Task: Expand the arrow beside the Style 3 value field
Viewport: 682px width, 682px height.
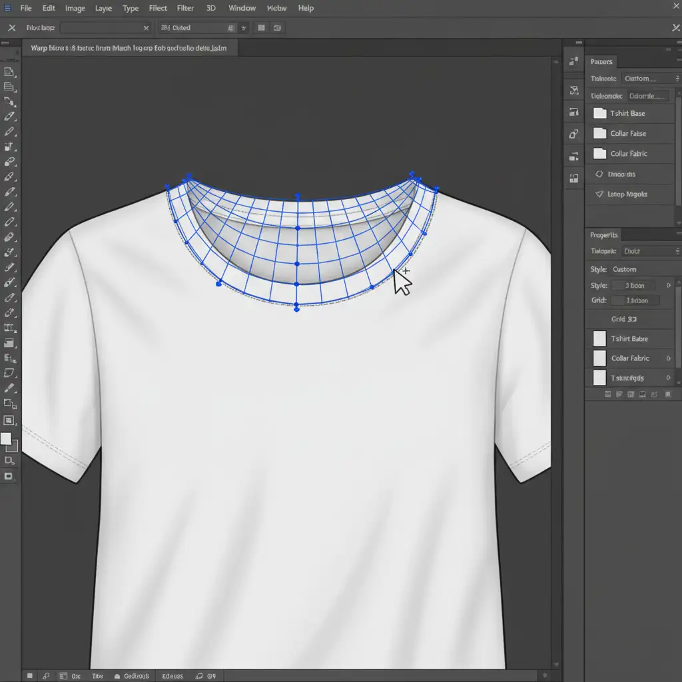Action: pyautogui.click(x=669, y=286)
